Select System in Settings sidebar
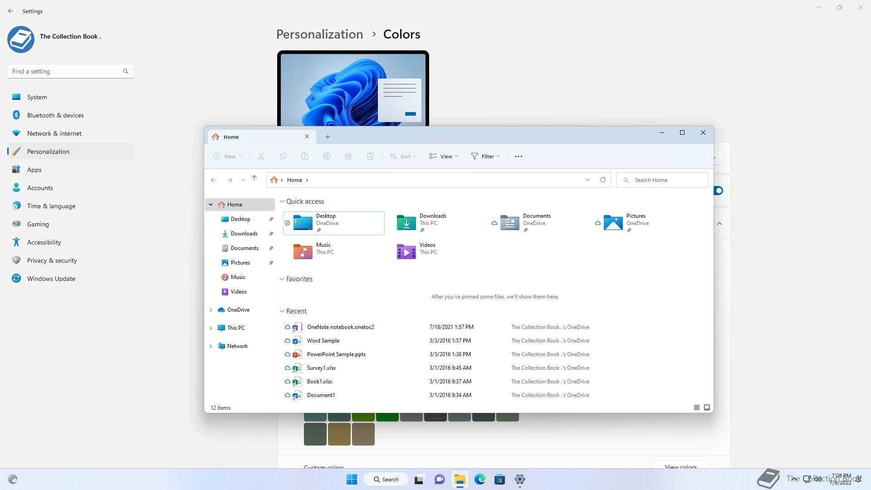This screenshot has height=490, width=871. tap(71, 97)
